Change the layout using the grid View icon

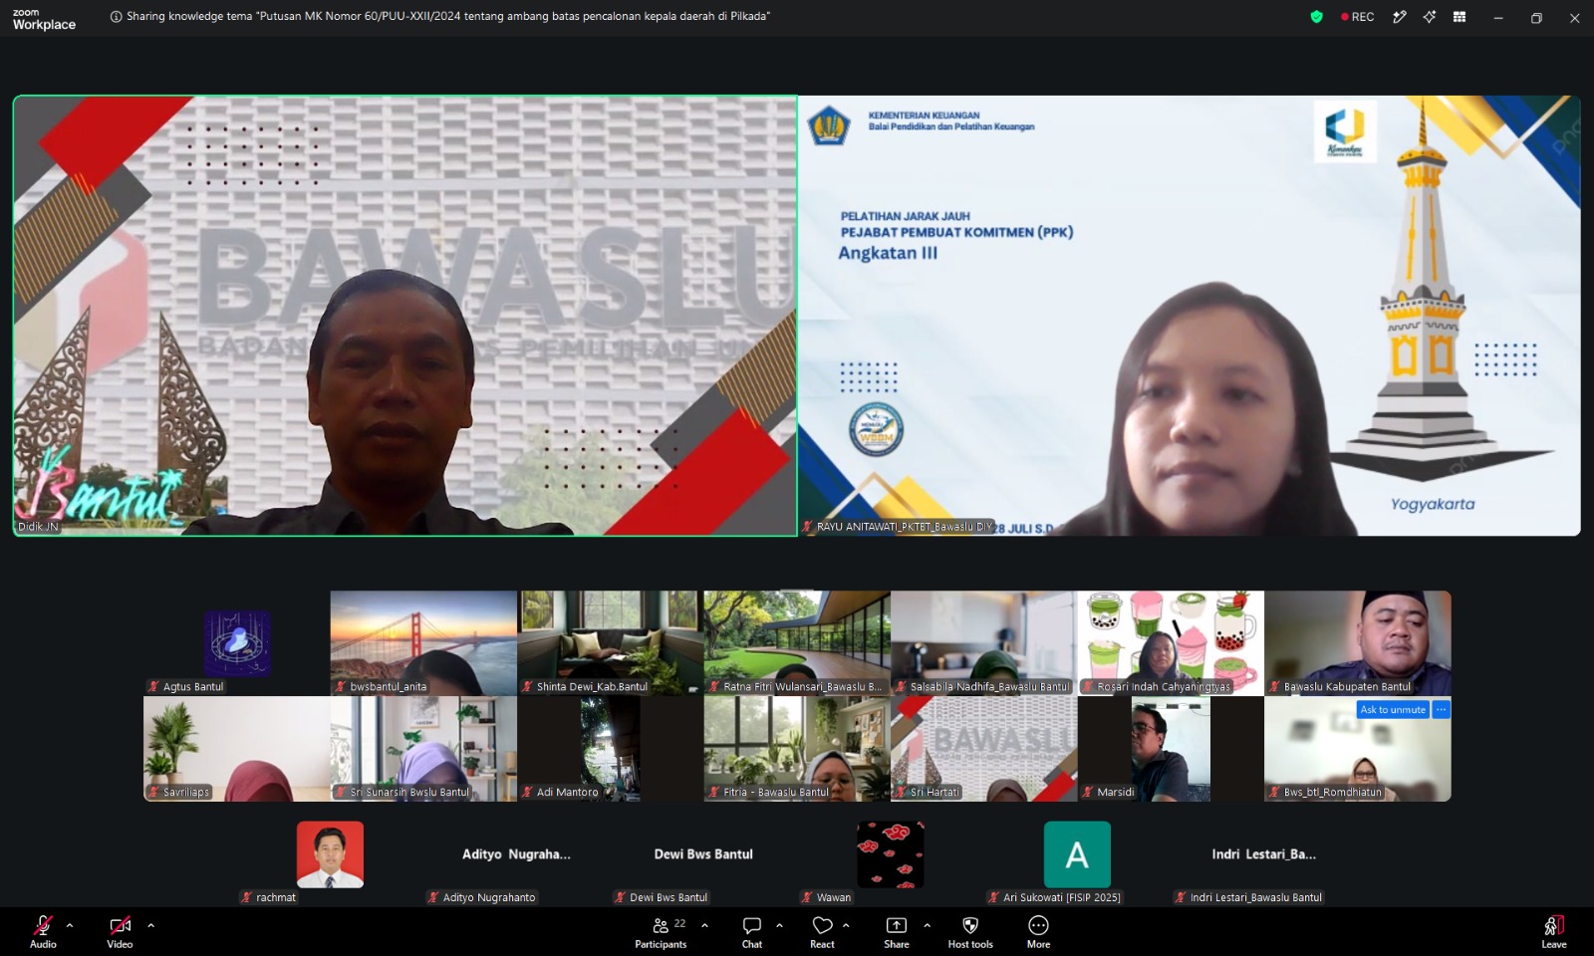point(1460,17)
